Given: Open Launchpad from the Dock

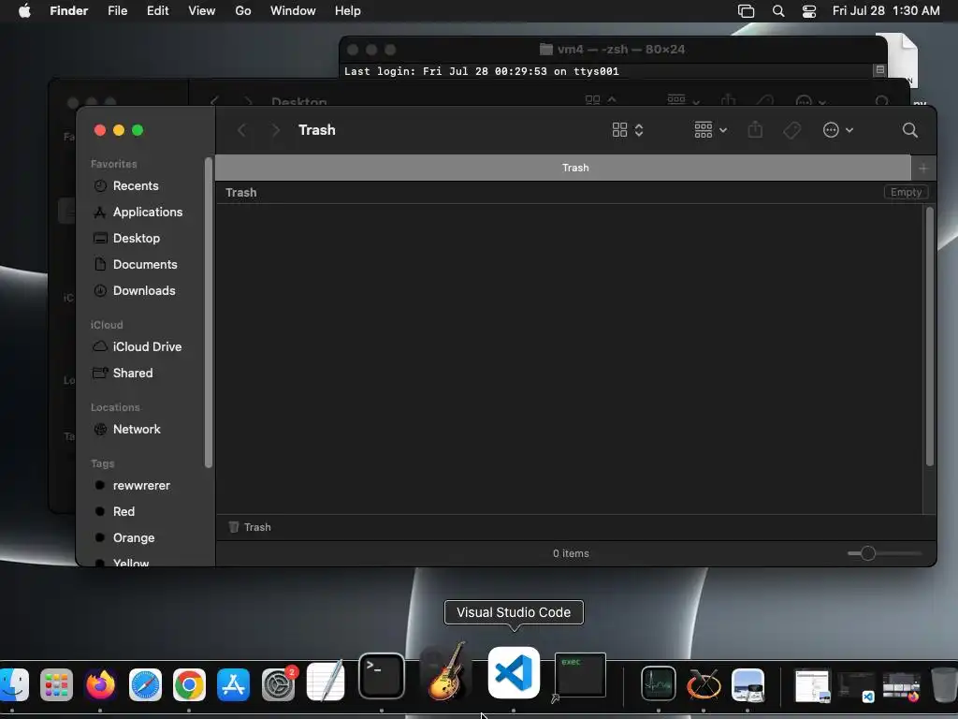Looking at the screenshot, I should pyautogui.click(x=56, y=684).
